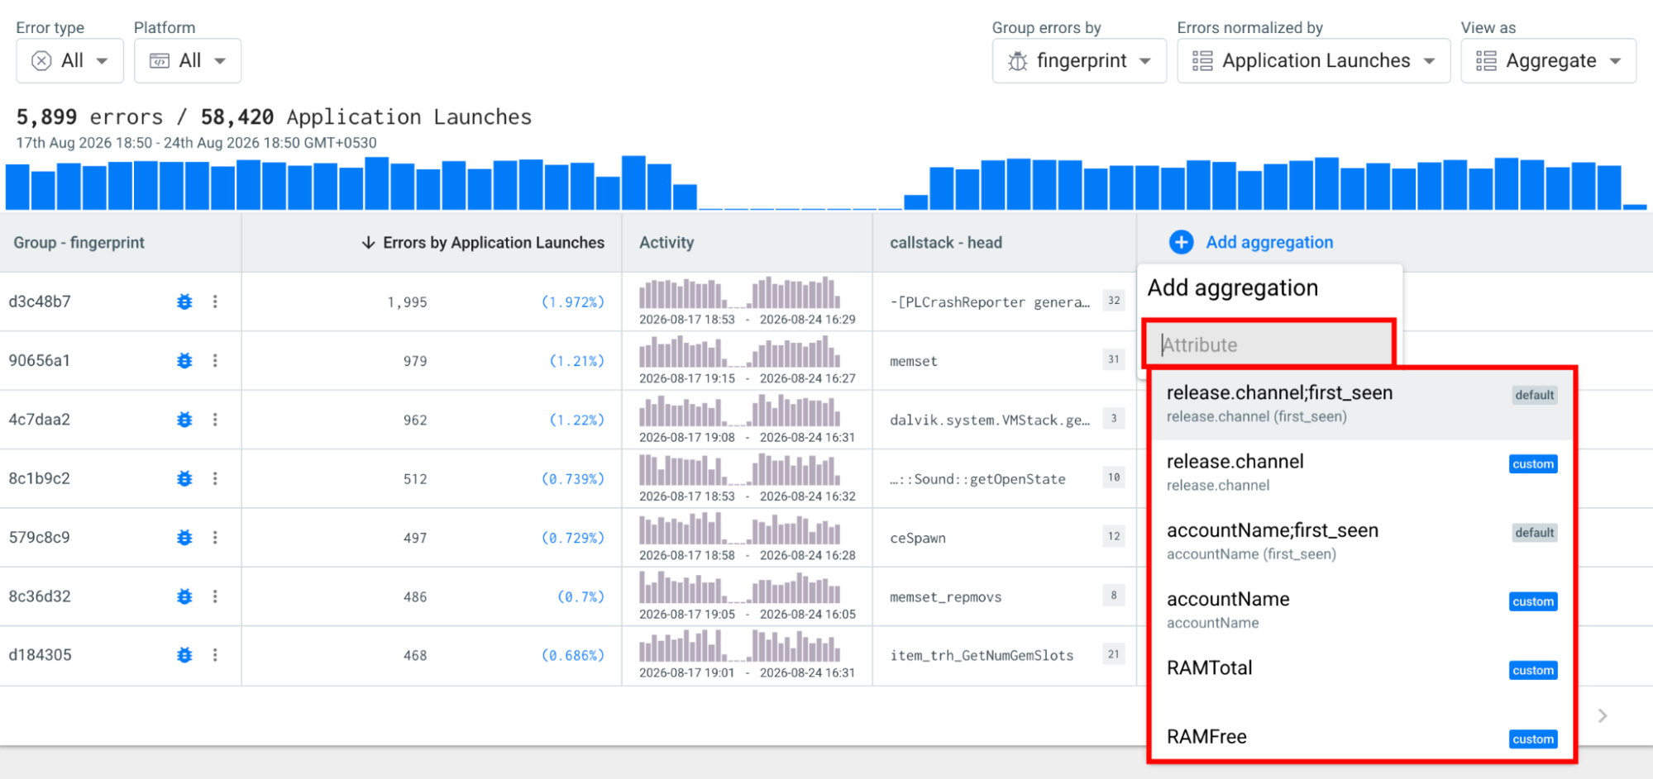
Task: Click fingerprint d184305
Action: pyautogui.click(x=40, y=655)
